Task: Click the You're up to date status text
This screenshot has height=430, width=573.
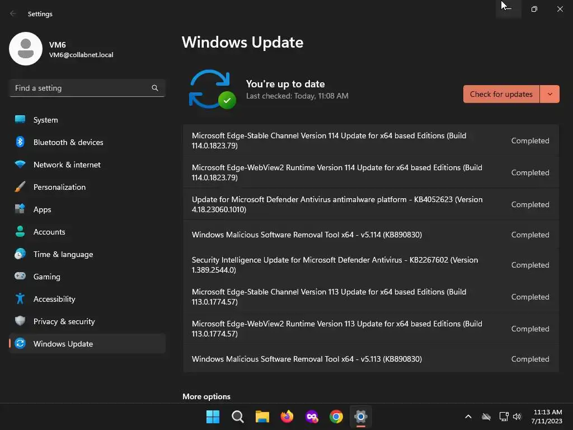Action: pyautogui.click(x=285, y=84)
